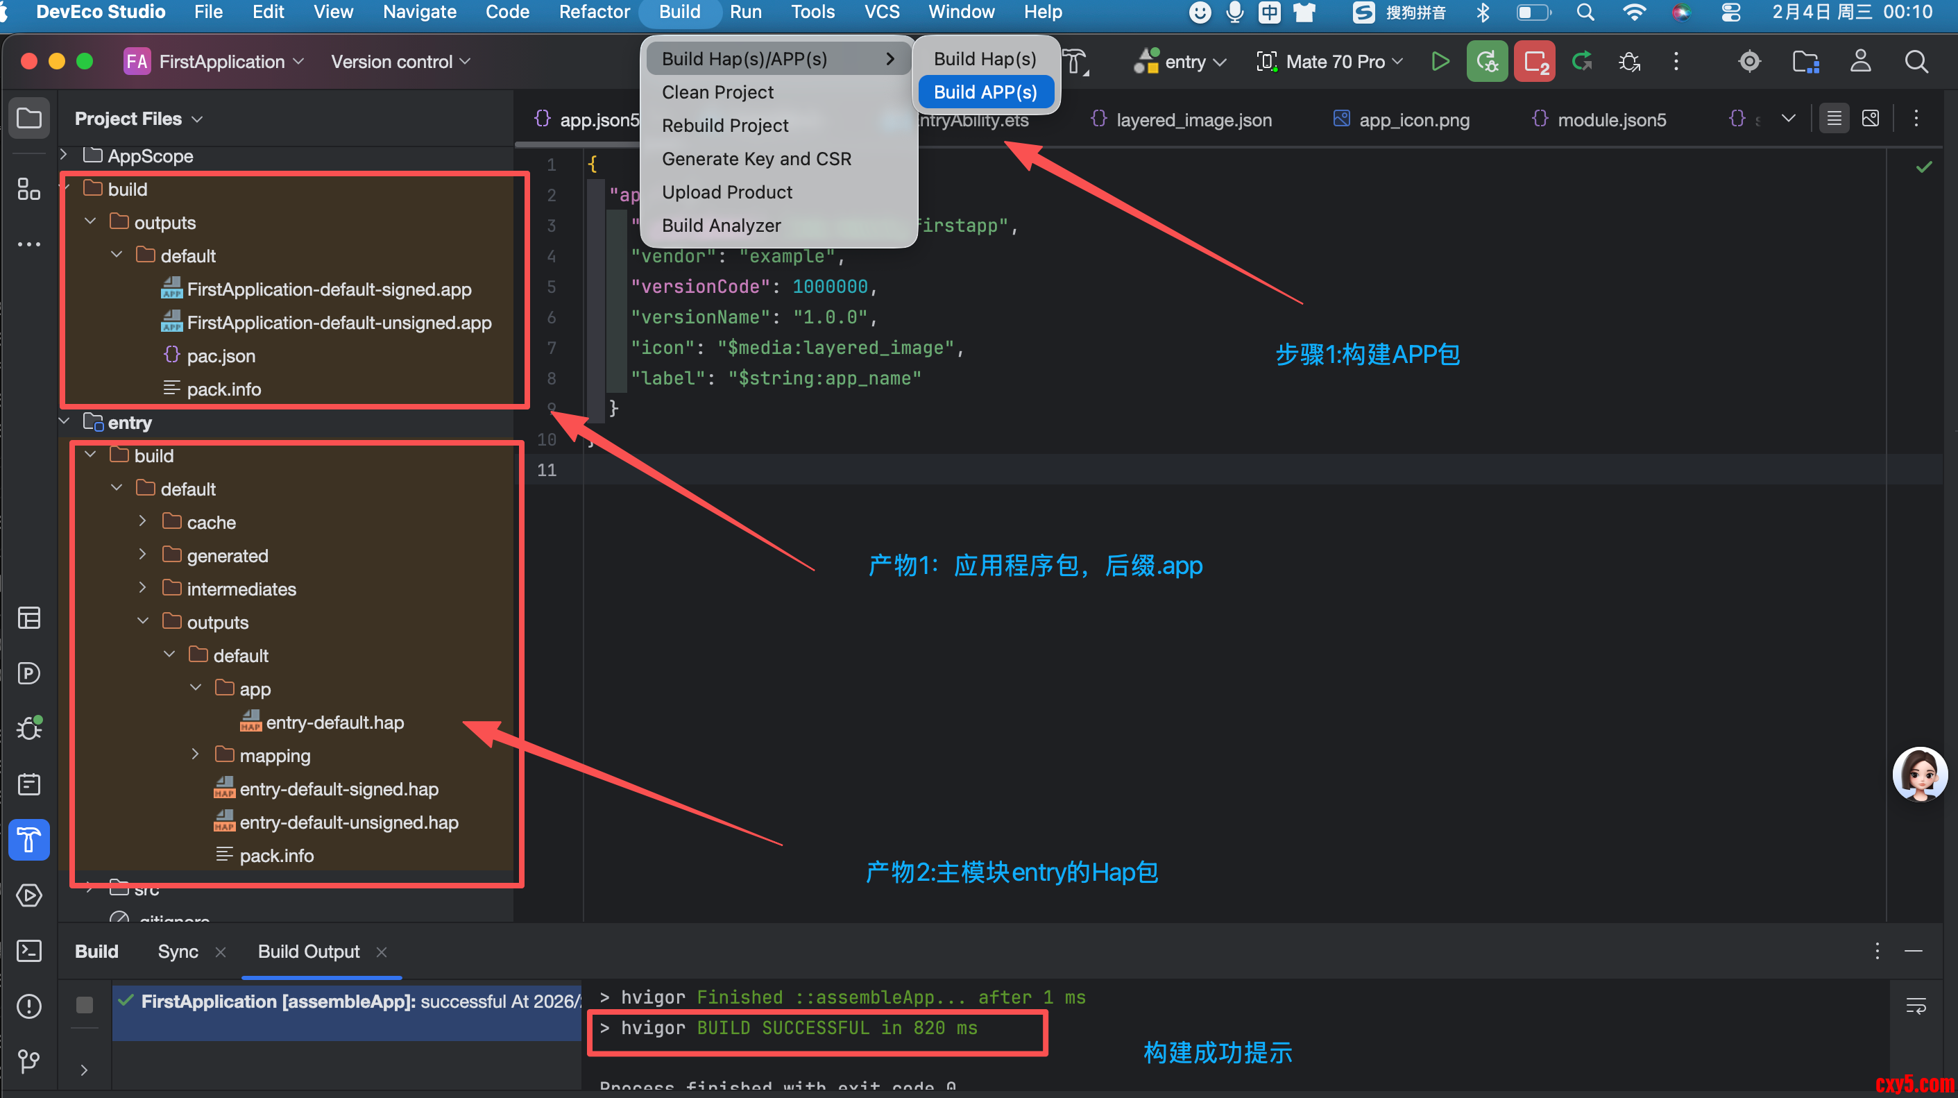Open the Terminal tool window icon
The width and height of the screenshot is (1958, 1098).
29,950
